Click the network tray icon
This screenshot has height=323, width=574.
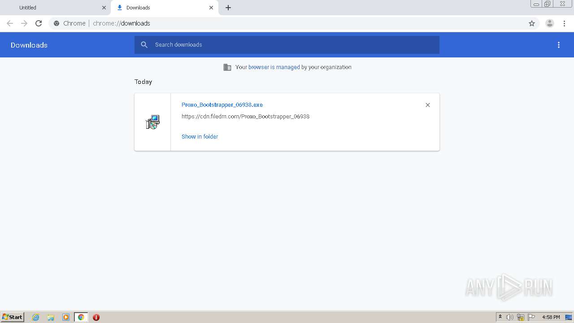pyautogui.click(x=521, y=317)
